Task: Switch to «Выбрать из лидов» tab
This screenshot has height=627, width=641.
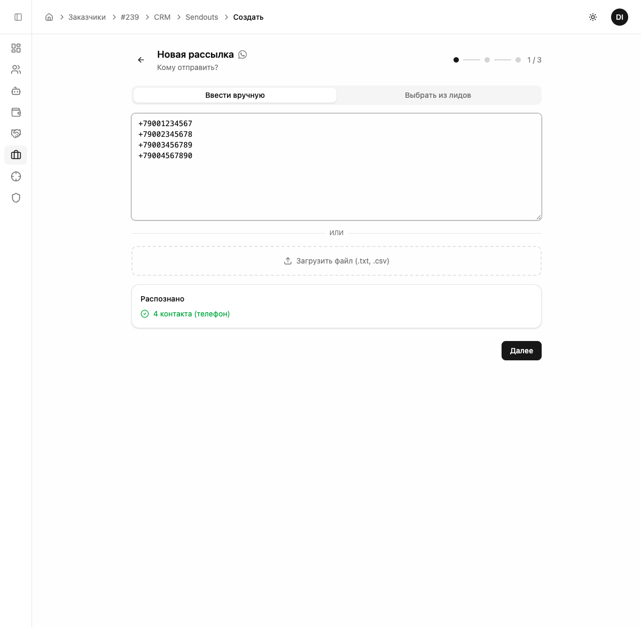Action: click(438, 95)
